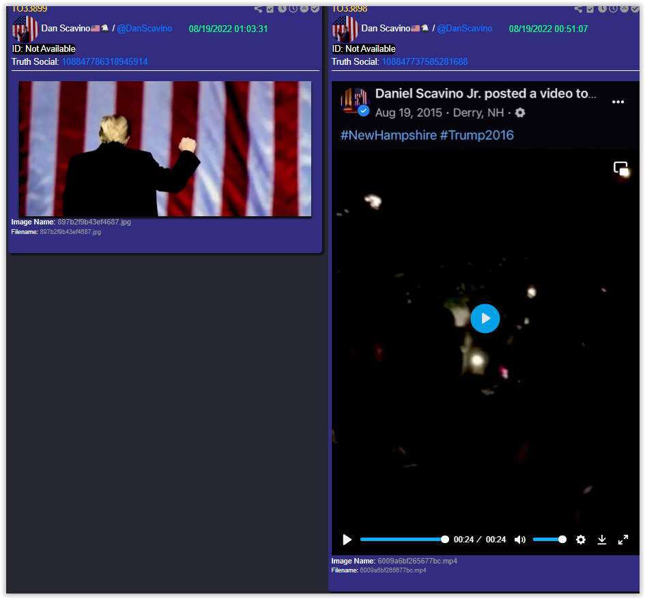The height and width of the screenshot is (599, 645).
Task: Open @DanScavino handle link on the 00:51:07 post
Action: pos(464,29)
